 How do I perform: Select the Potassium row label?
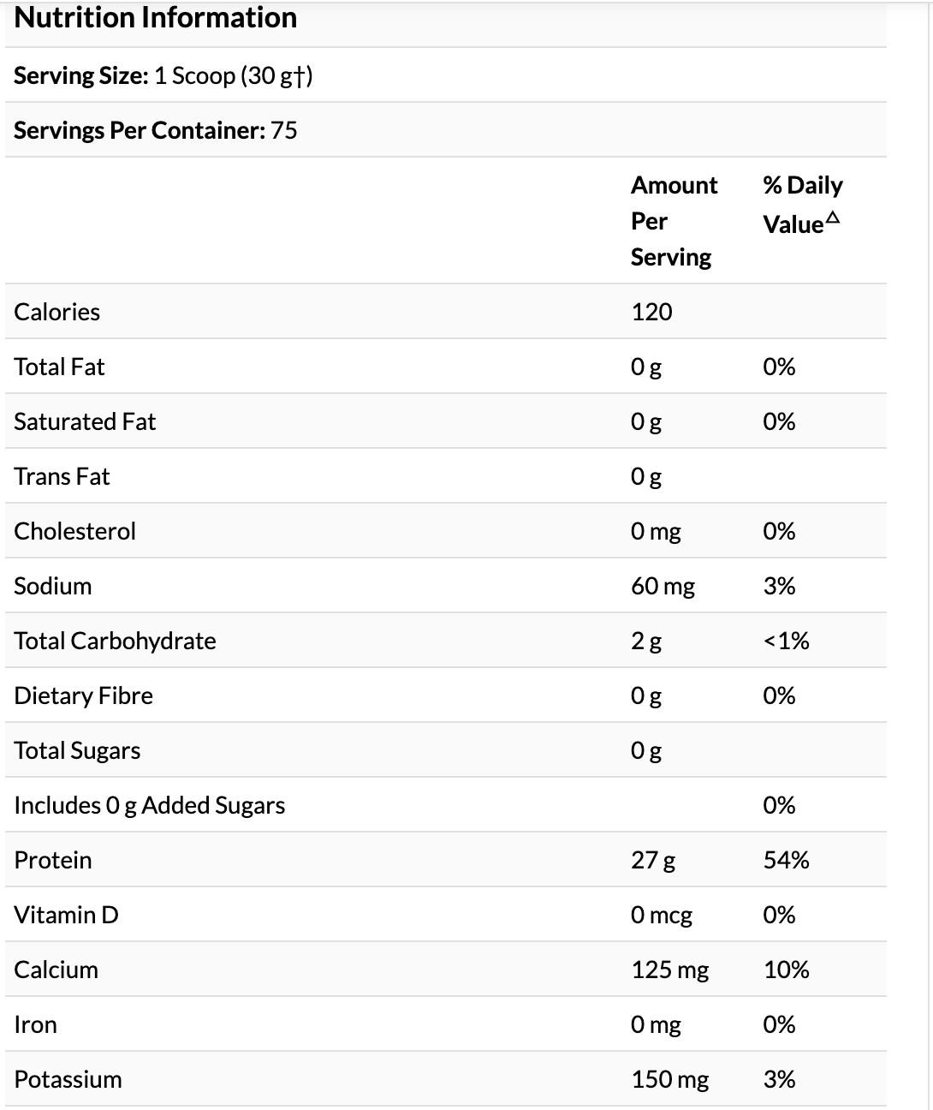coord(68,1079)
